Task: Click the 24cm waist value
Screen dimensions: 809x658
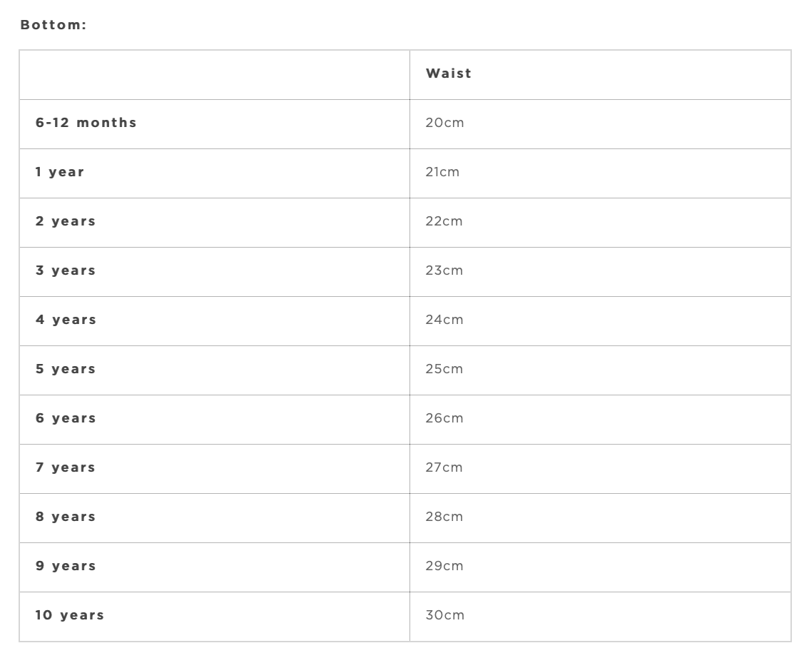Action: coord(444,320)
